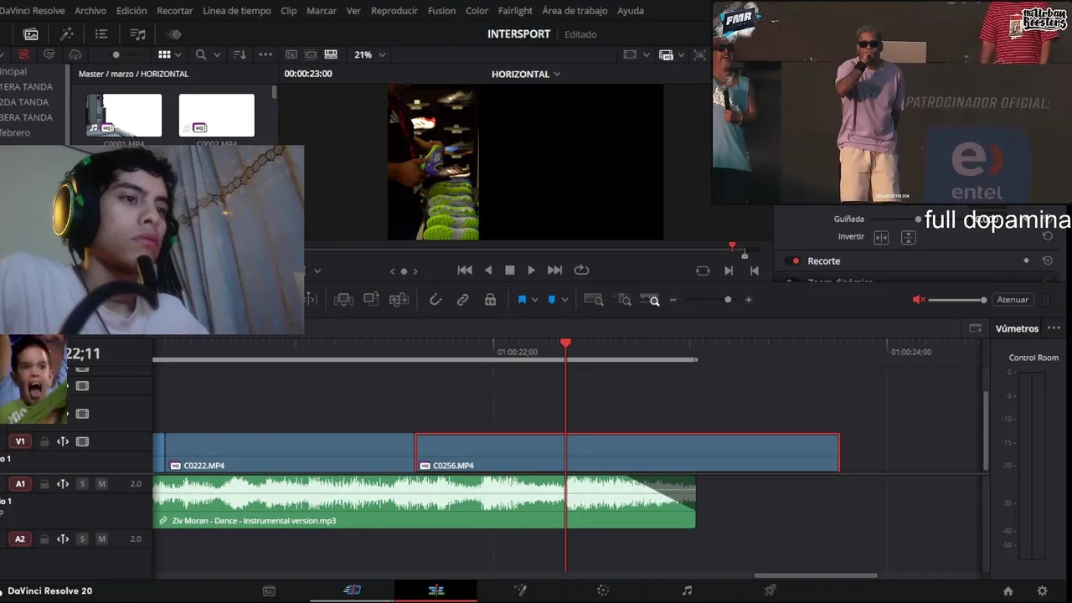Click the media pool sort icon

click(x=240, y=54)
